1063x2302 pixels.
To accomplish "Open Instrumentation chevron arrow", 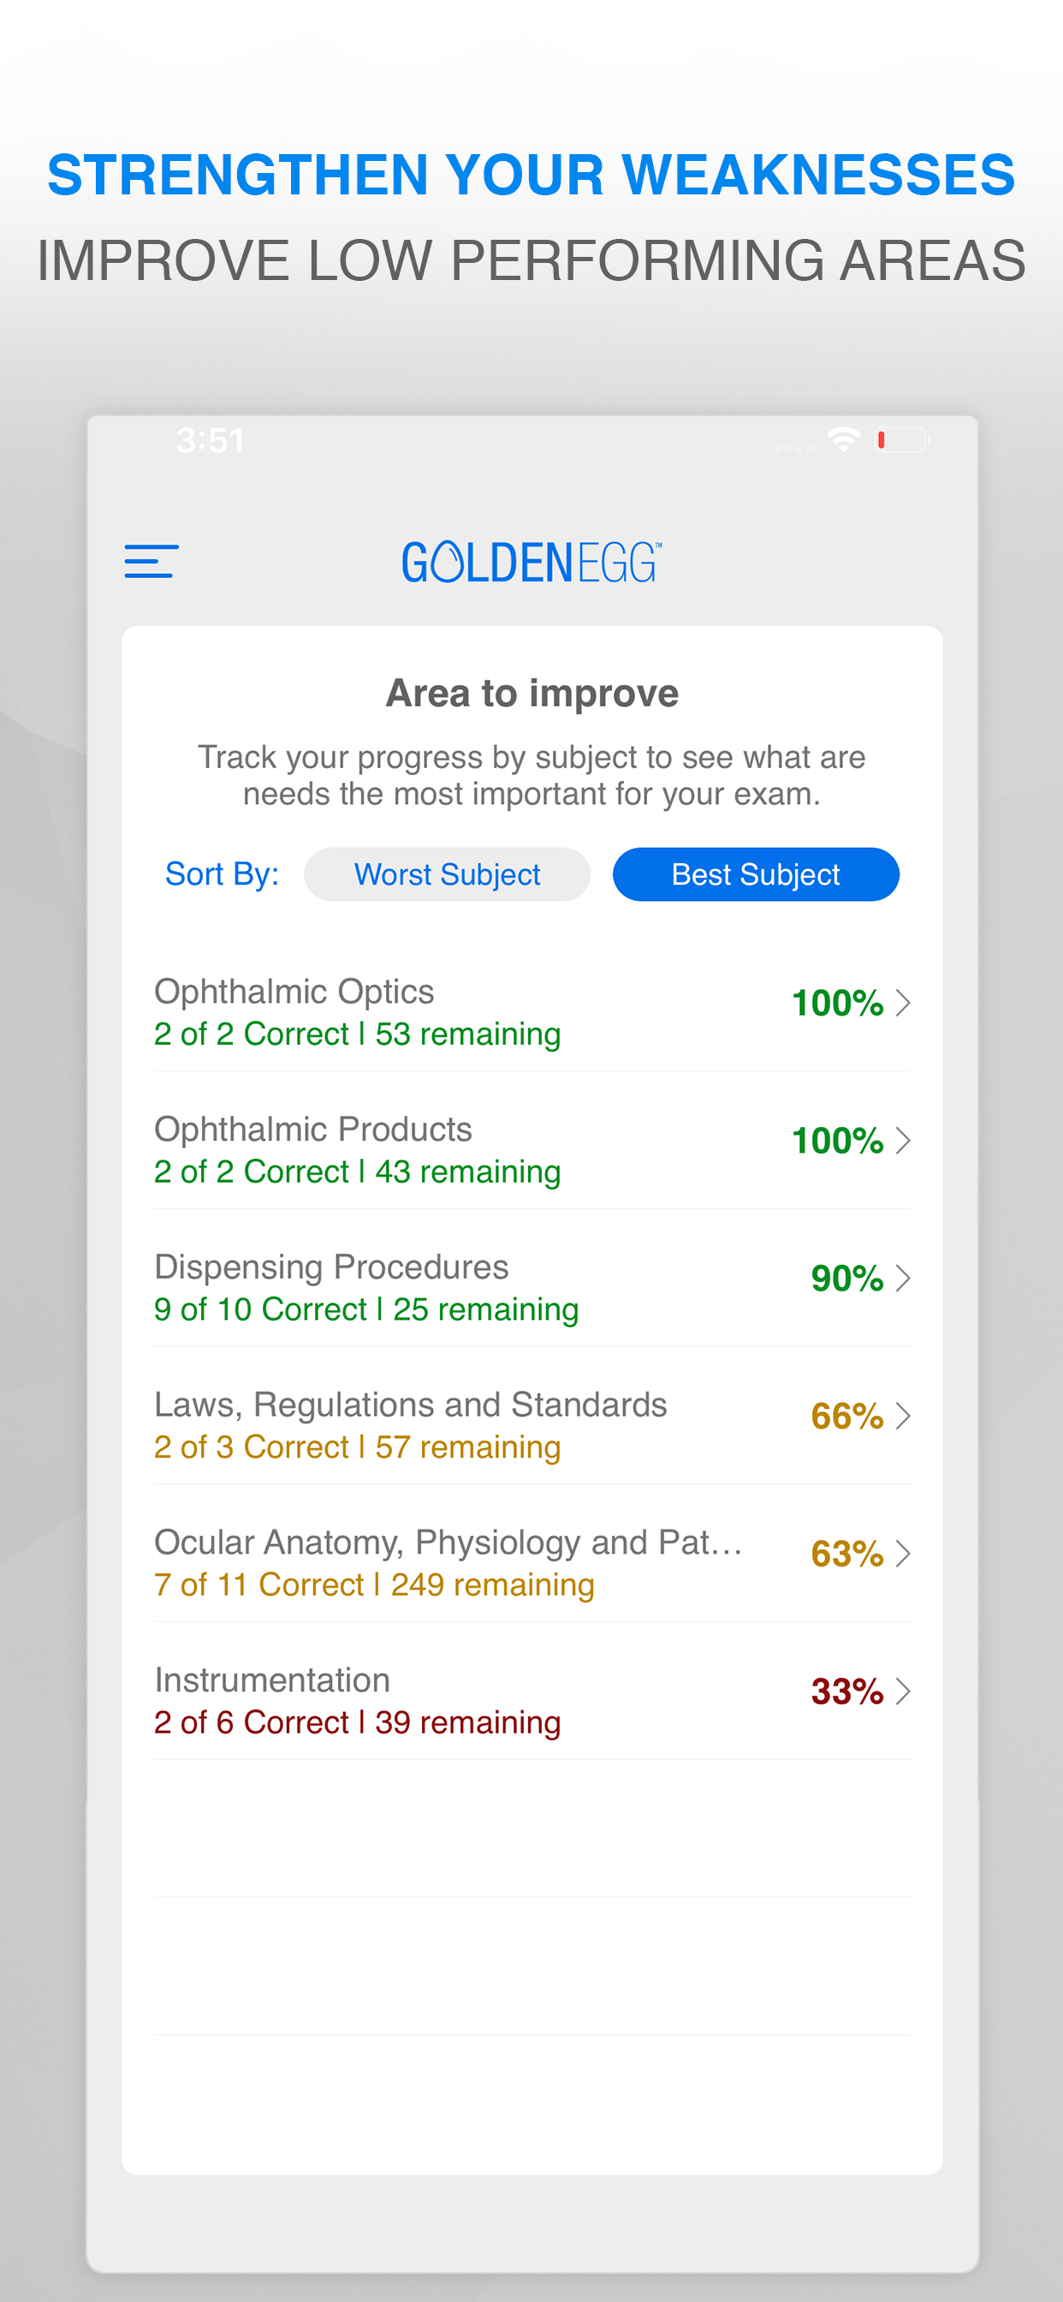I will (903, 1691).
